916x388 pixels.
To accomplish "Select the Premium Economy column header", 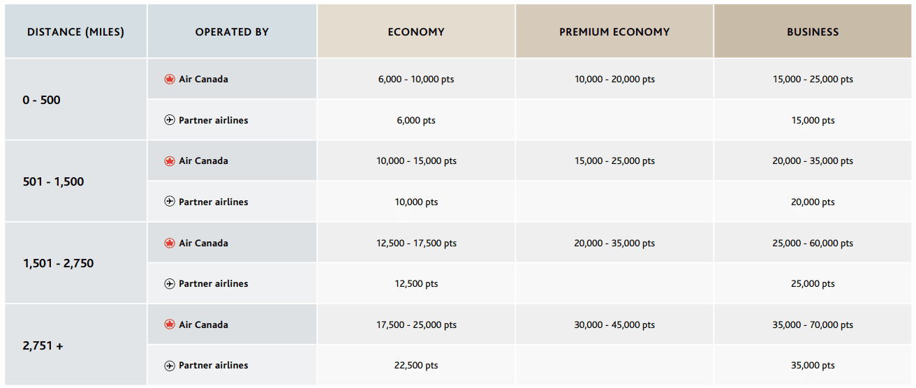I will pyautogui.click(x=614, y=32).
